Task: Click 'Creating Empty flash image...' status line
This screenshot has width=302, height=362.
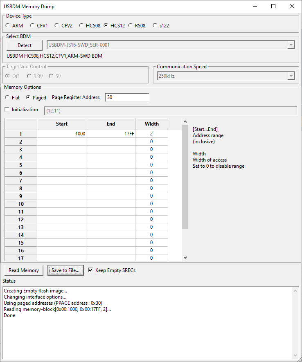Action: click(x=35, y=291)
